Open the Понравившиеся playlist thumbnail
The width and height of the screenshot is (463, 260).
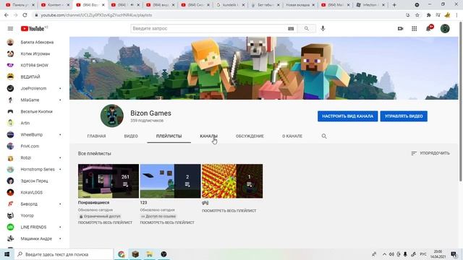109,181
